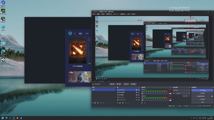
Task: Adjust 桌面音频 volume slider
Action: point(157,100)
